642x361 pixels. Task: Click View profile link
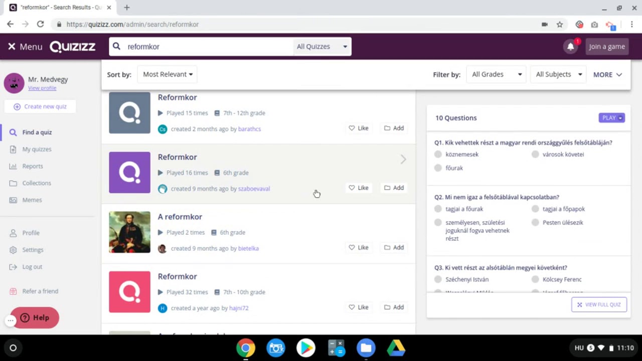pos(42,88)
